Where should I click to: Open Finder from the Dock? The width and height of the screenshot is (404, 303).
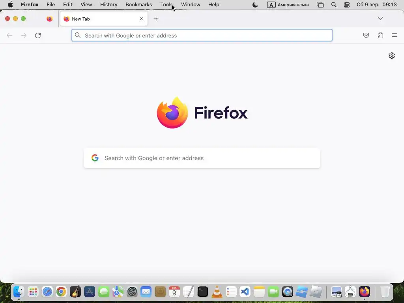(x=19, y=292)
